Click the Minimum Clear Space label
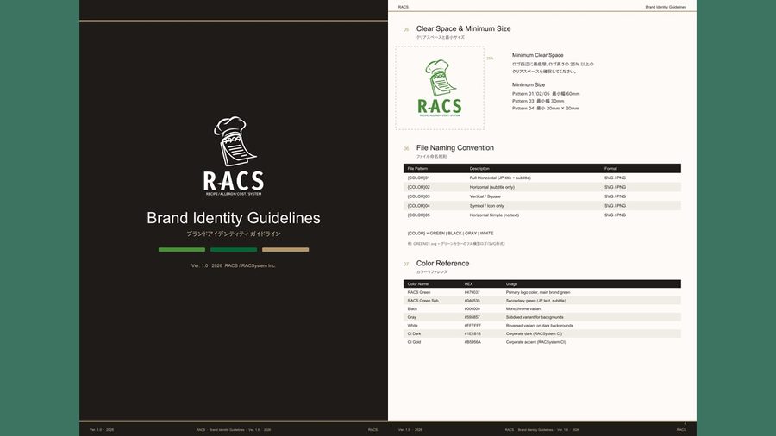Screen dimensions: 776x436 537,55
